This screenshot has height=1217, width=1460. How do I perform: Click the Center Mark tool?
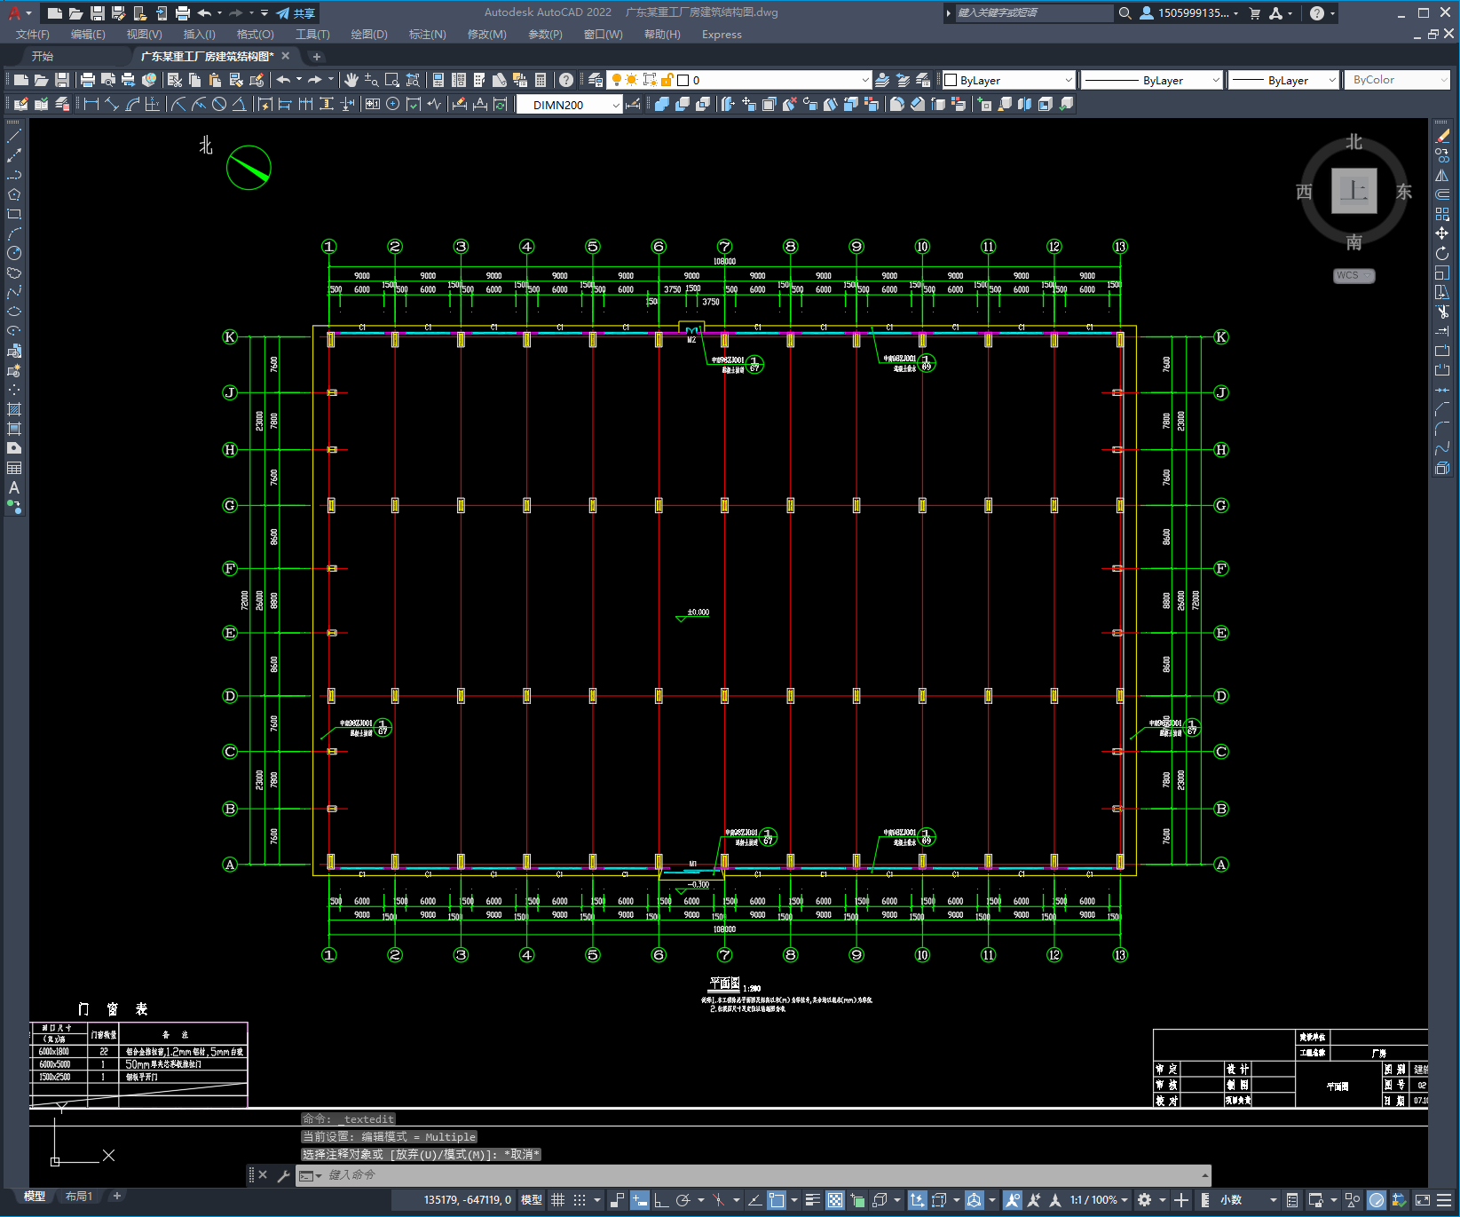click(393, 104)
